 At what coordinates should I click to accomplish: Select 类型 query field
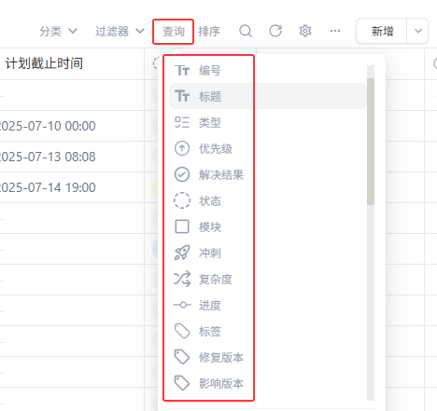click(268, 122)
